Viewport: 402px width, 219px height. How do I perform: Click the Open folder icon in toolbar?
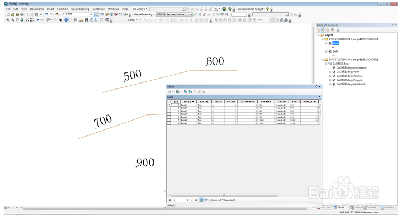[x=13, y=14]
